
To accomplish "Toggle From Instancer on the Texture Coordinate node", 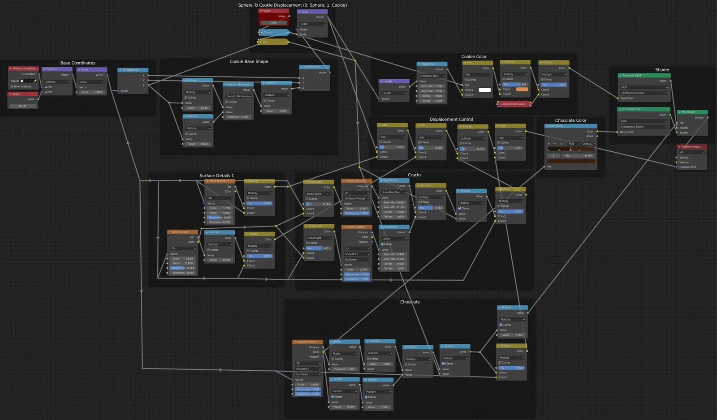I will [12, 86].
